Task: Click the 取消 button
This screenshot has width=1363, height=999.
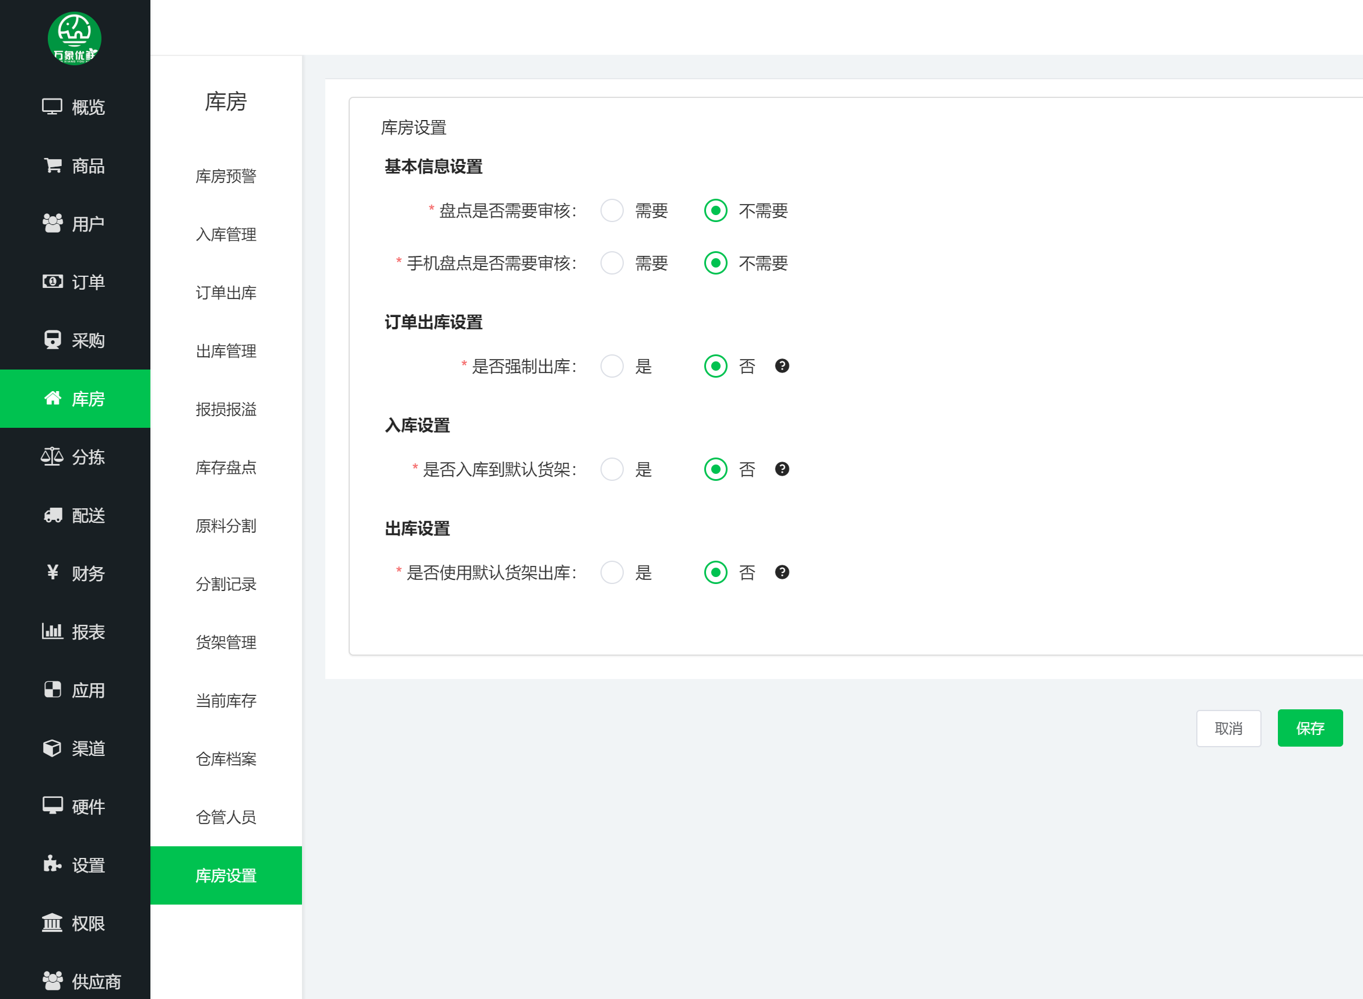Action: click(1228, 728)
